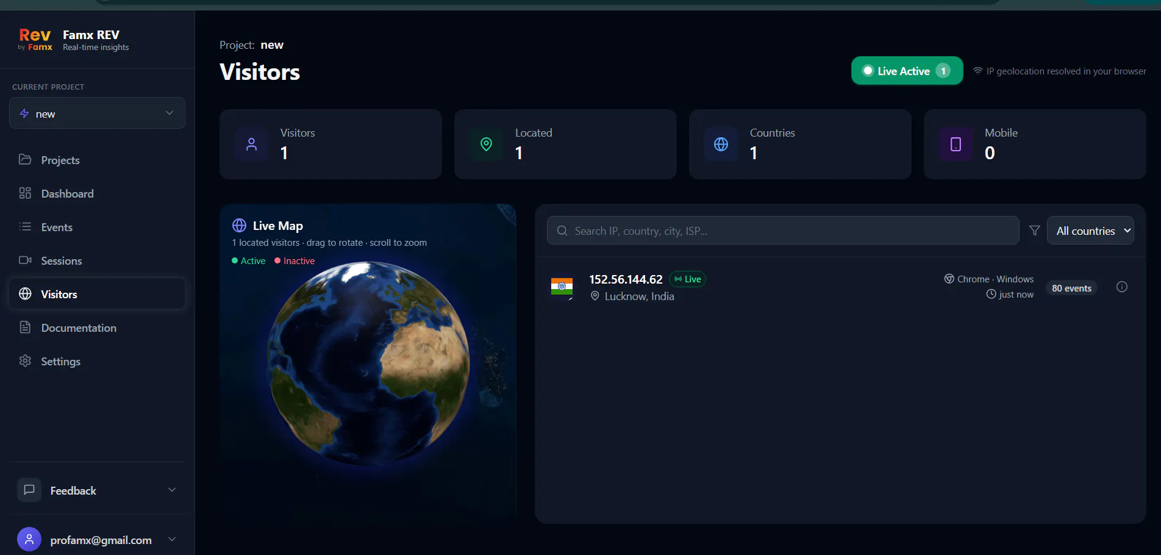Click the Documentation page icon
Viewport: 1161px width, 555px height.
pos(25,327)
